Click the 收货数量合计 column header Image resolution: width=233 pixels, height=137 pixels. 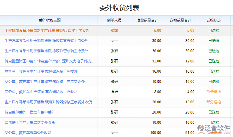(147, 20)
